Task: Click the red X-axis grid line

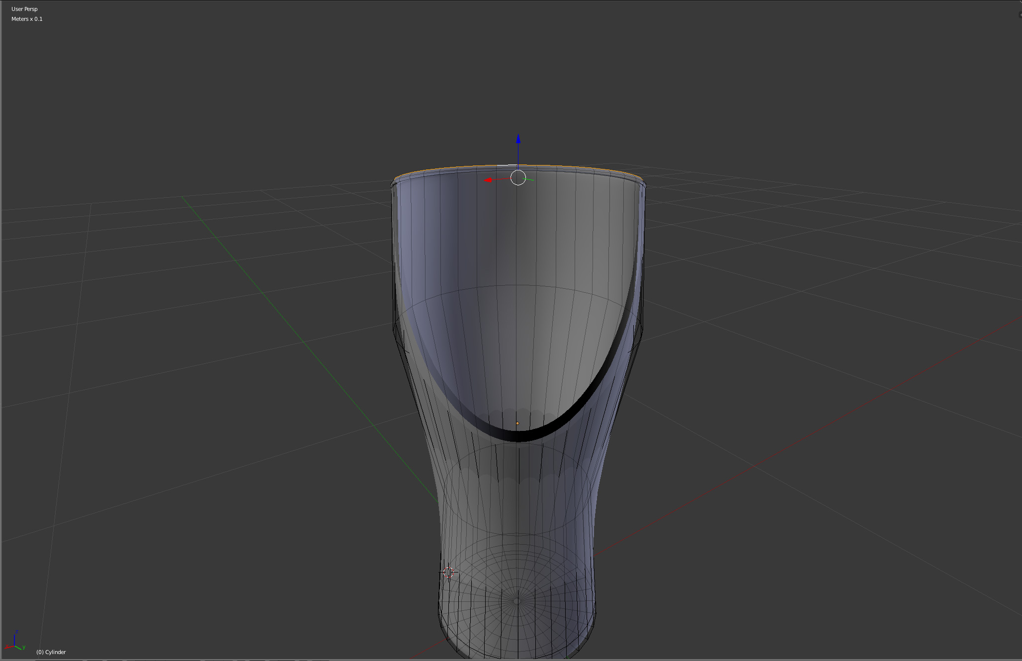Action: point(795,442)
